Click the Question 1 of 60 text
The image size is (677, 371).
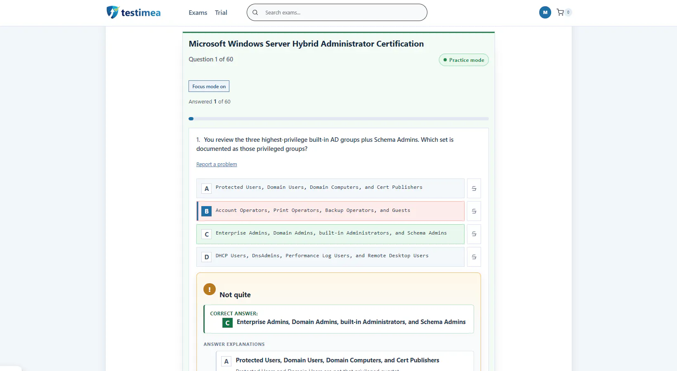(x=211, y=59)
